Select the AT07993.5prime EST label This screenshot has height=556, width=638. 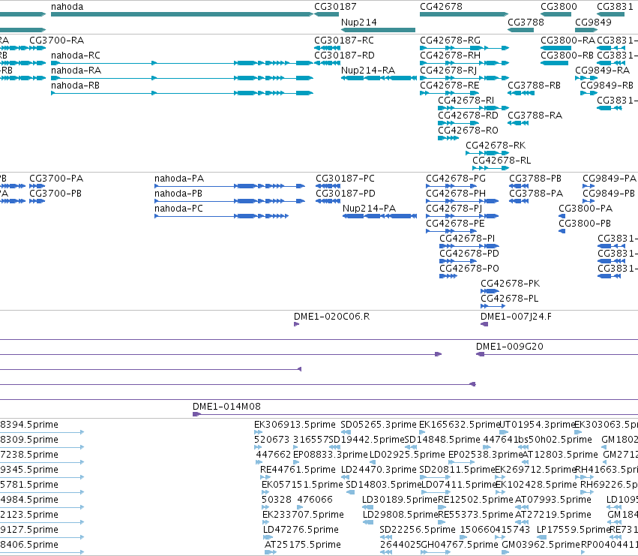click(553, 500)
